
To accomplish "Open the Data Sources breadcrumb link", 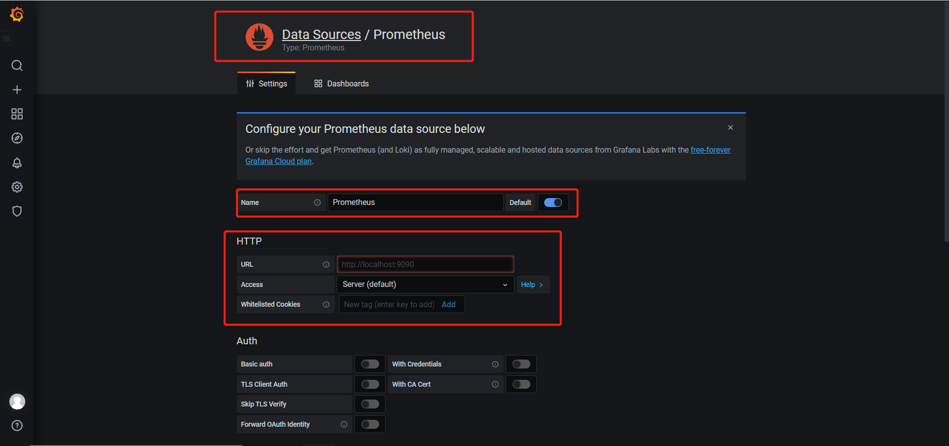I will (321, 34).
